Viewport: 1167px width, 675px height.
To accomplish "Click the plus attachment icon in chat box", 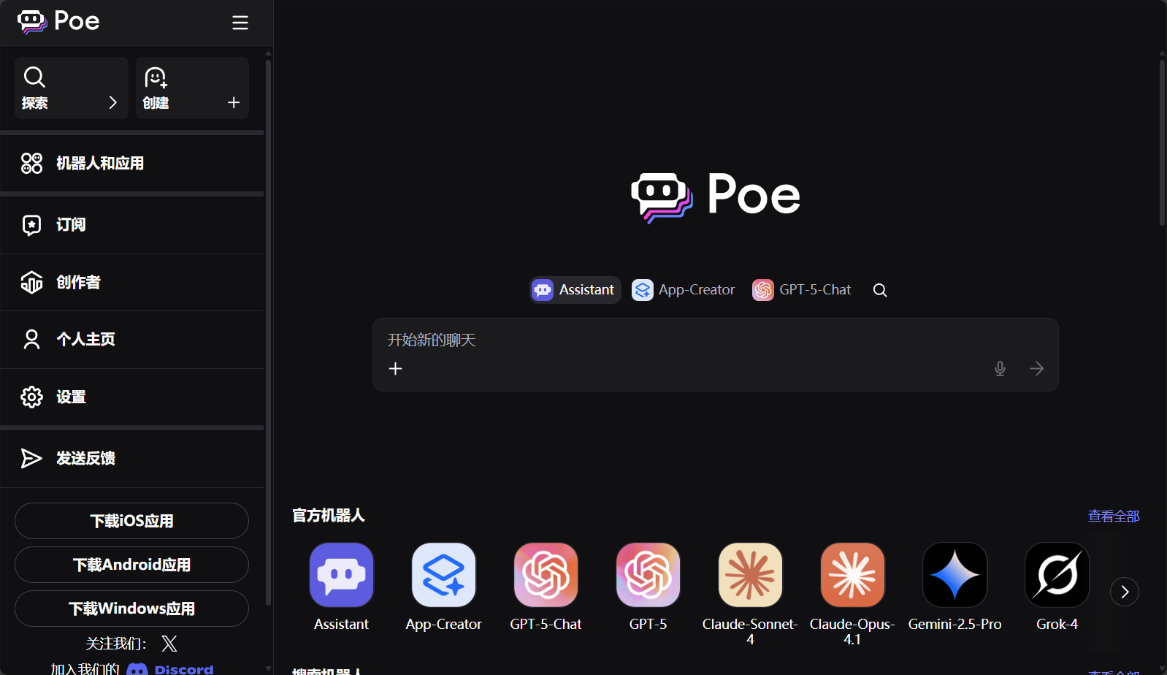I will [x=395, y=369].
